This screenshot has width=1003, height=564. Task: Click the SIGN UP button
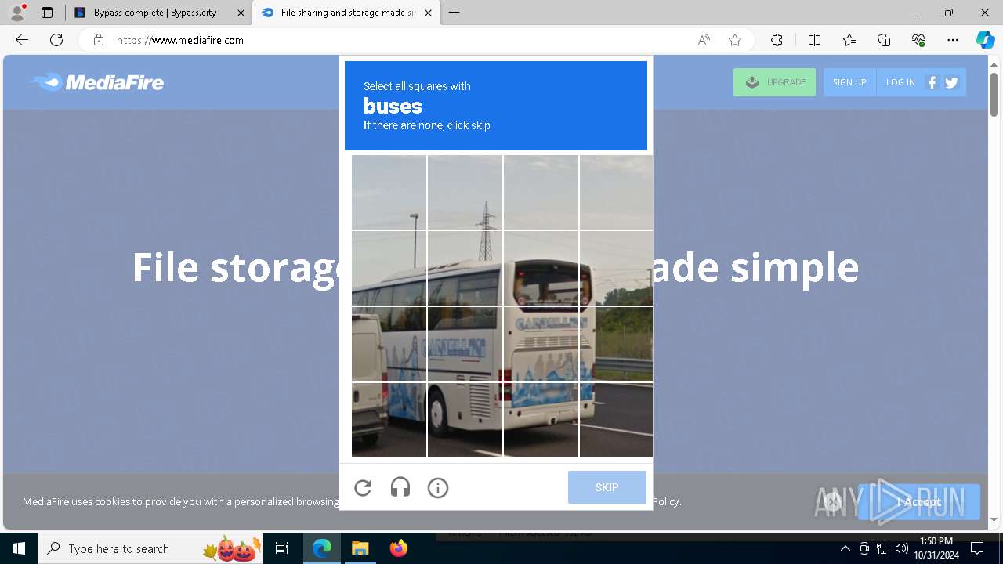pos(849,82)
